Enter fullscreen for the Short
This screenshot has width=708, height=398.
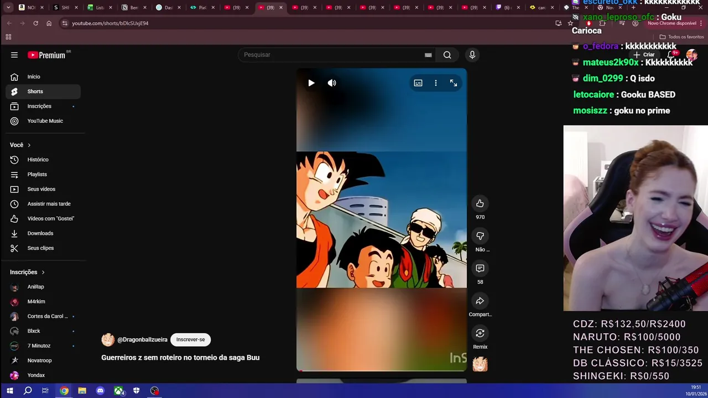(454, 83)
